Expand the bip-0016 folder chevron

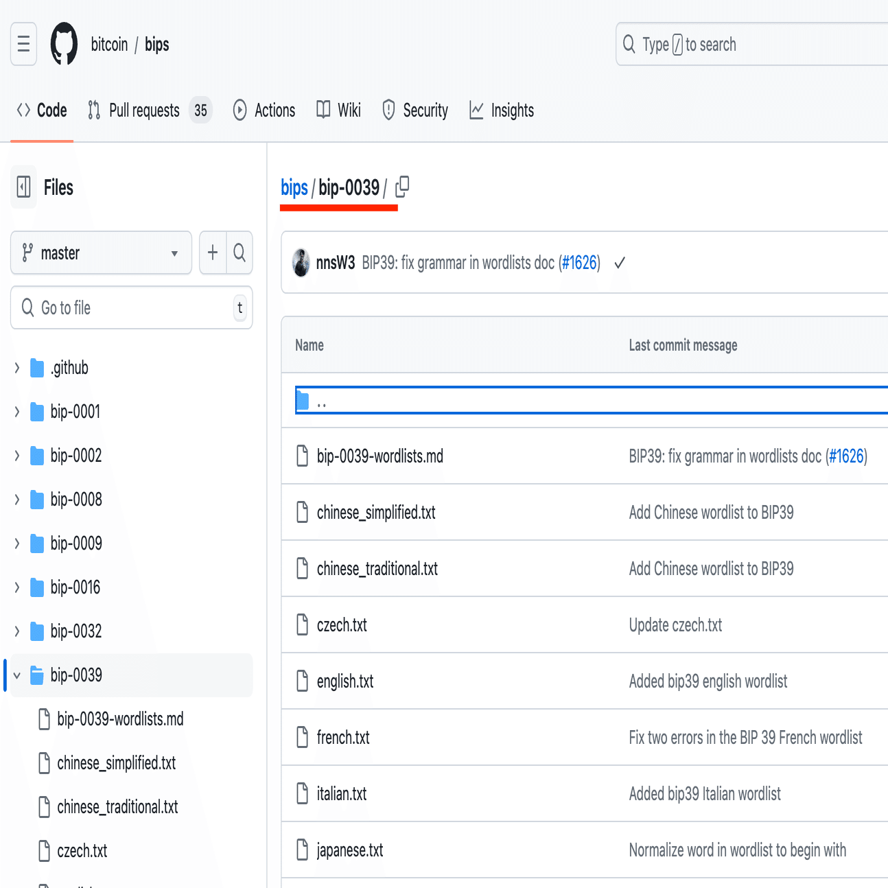17,588
